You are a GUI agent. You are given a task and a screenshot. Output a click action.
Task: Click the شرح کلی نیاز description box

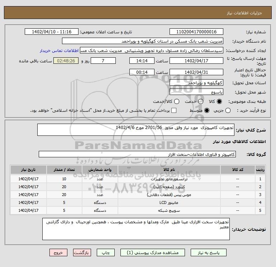pyautogui.click(x=136, y=130)
